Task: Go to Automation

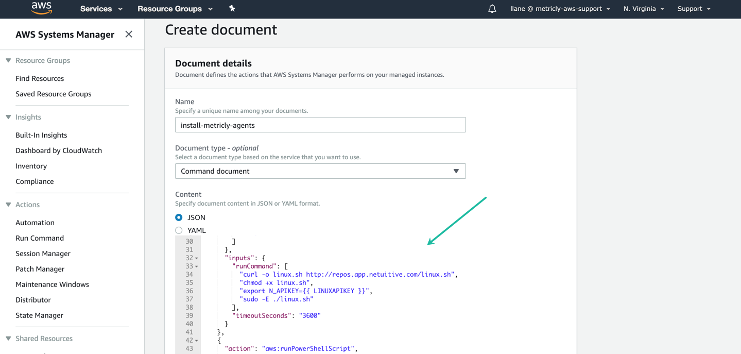Action: point(35,223)
